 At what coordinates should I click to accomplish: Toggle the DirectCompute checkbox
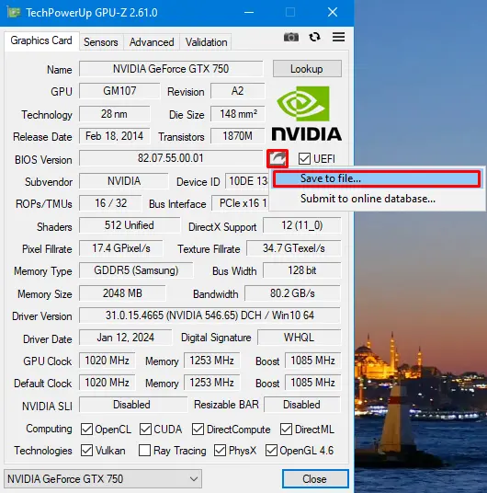[198, 429]
